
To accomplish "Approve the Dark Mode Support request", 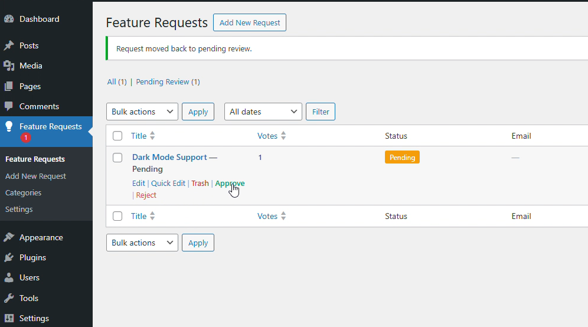I will (230, 184).
